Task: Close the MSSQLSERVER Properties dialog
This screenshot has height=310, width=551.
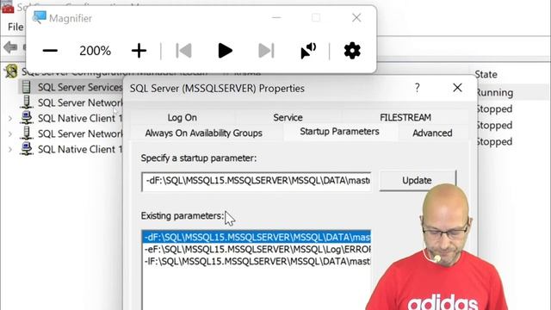Action: pos(457,88)
